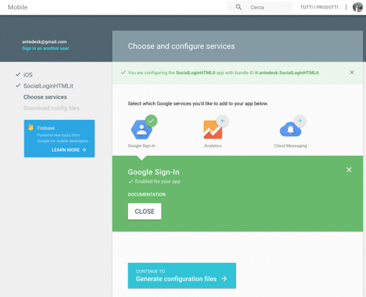Click the search magnifier icon

tap(239, 7)
